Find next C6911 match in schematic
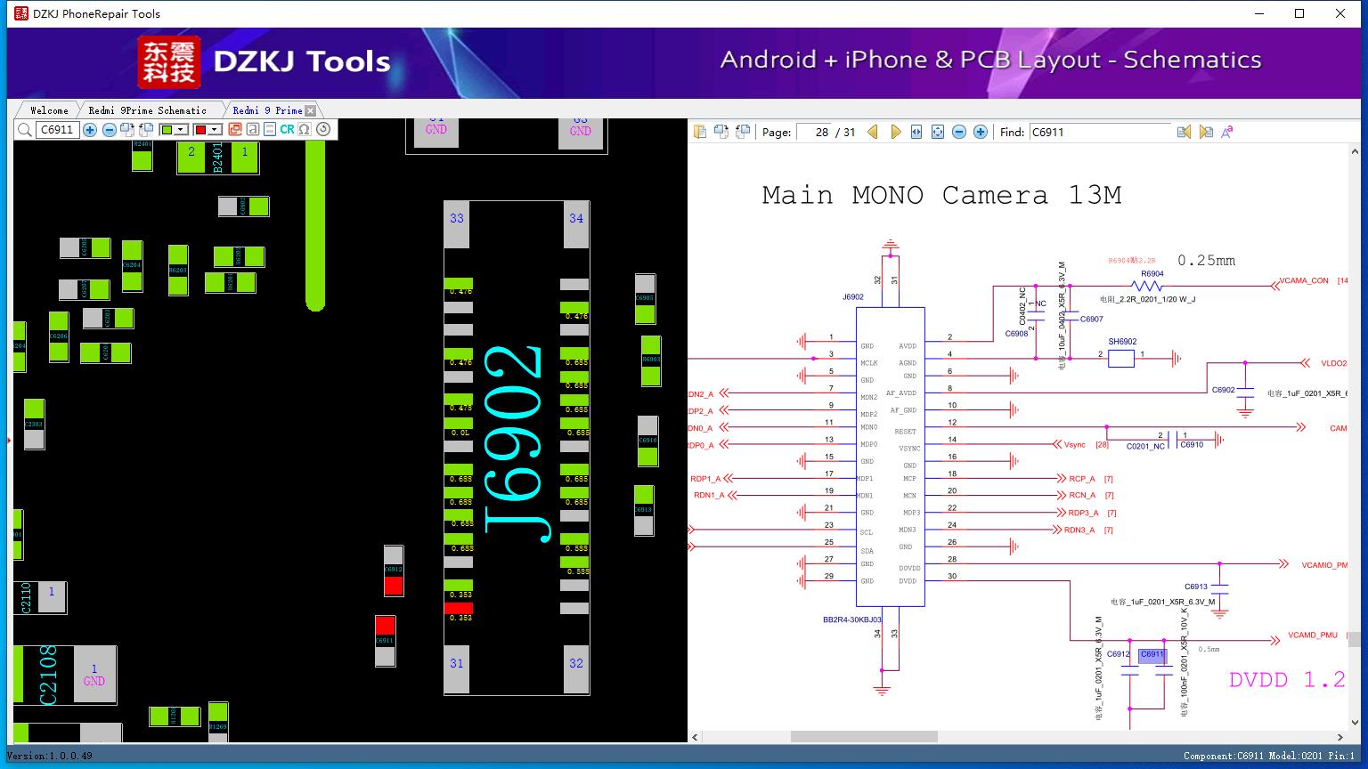 [x=1206, y=132]
